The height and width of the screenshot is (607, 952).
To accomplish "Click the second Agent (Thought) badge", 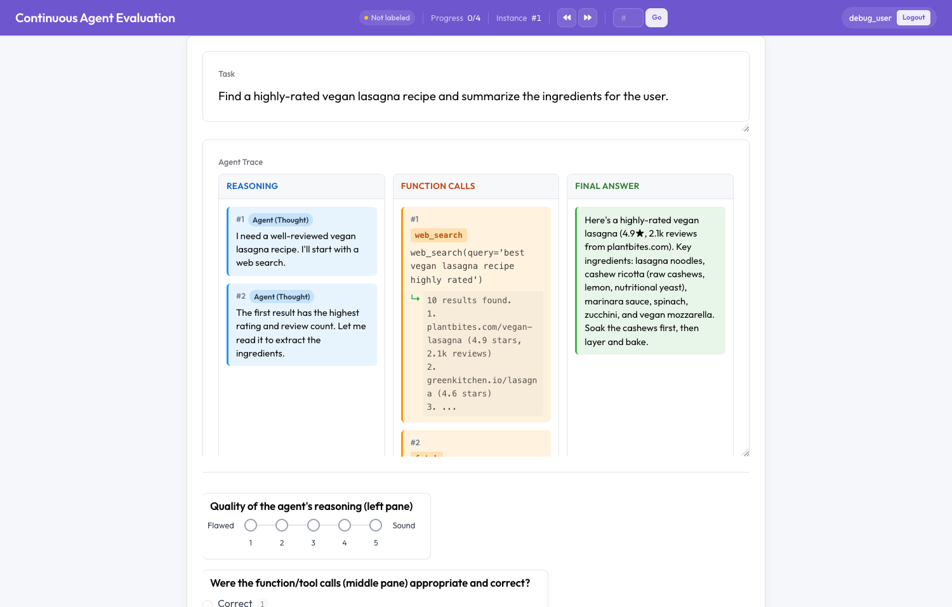I will coord(282,297).
